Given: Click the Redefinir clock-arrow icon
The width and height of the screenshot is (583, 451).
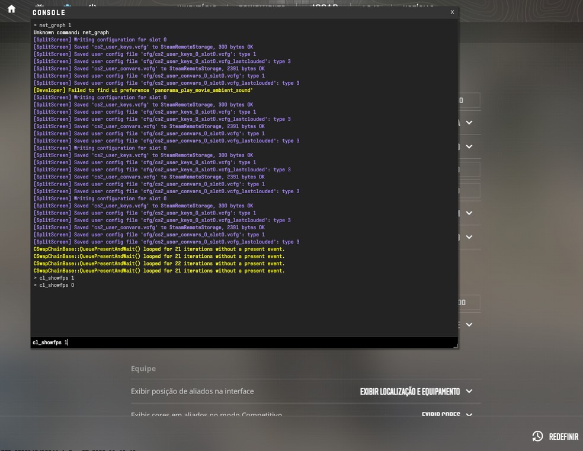Looking at the screenshot, I should click(x=537, y=436).
